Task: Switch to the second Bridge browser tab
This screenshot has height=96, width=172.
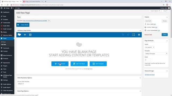Action: point(33,2)
